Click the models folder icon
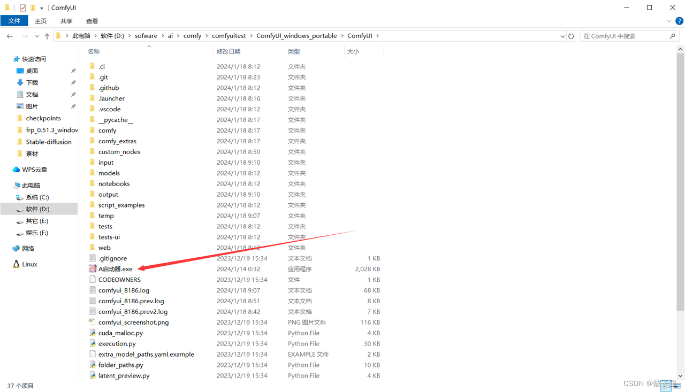 coord(93,173)
